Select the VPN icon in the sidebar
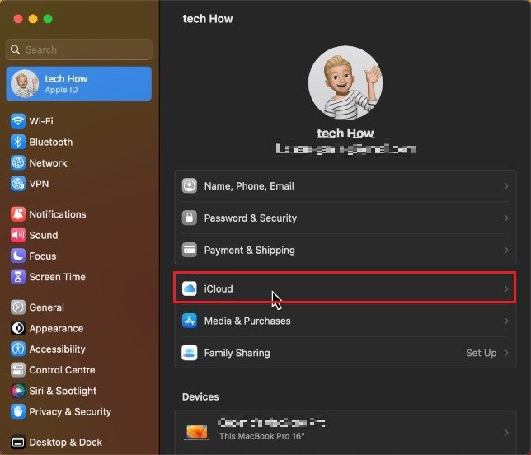This screenshot has height=455, width=531. [18, 184]
